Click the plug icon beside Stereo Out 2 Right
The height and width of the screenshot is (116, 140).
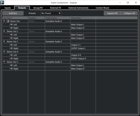(x=11, y=38)
